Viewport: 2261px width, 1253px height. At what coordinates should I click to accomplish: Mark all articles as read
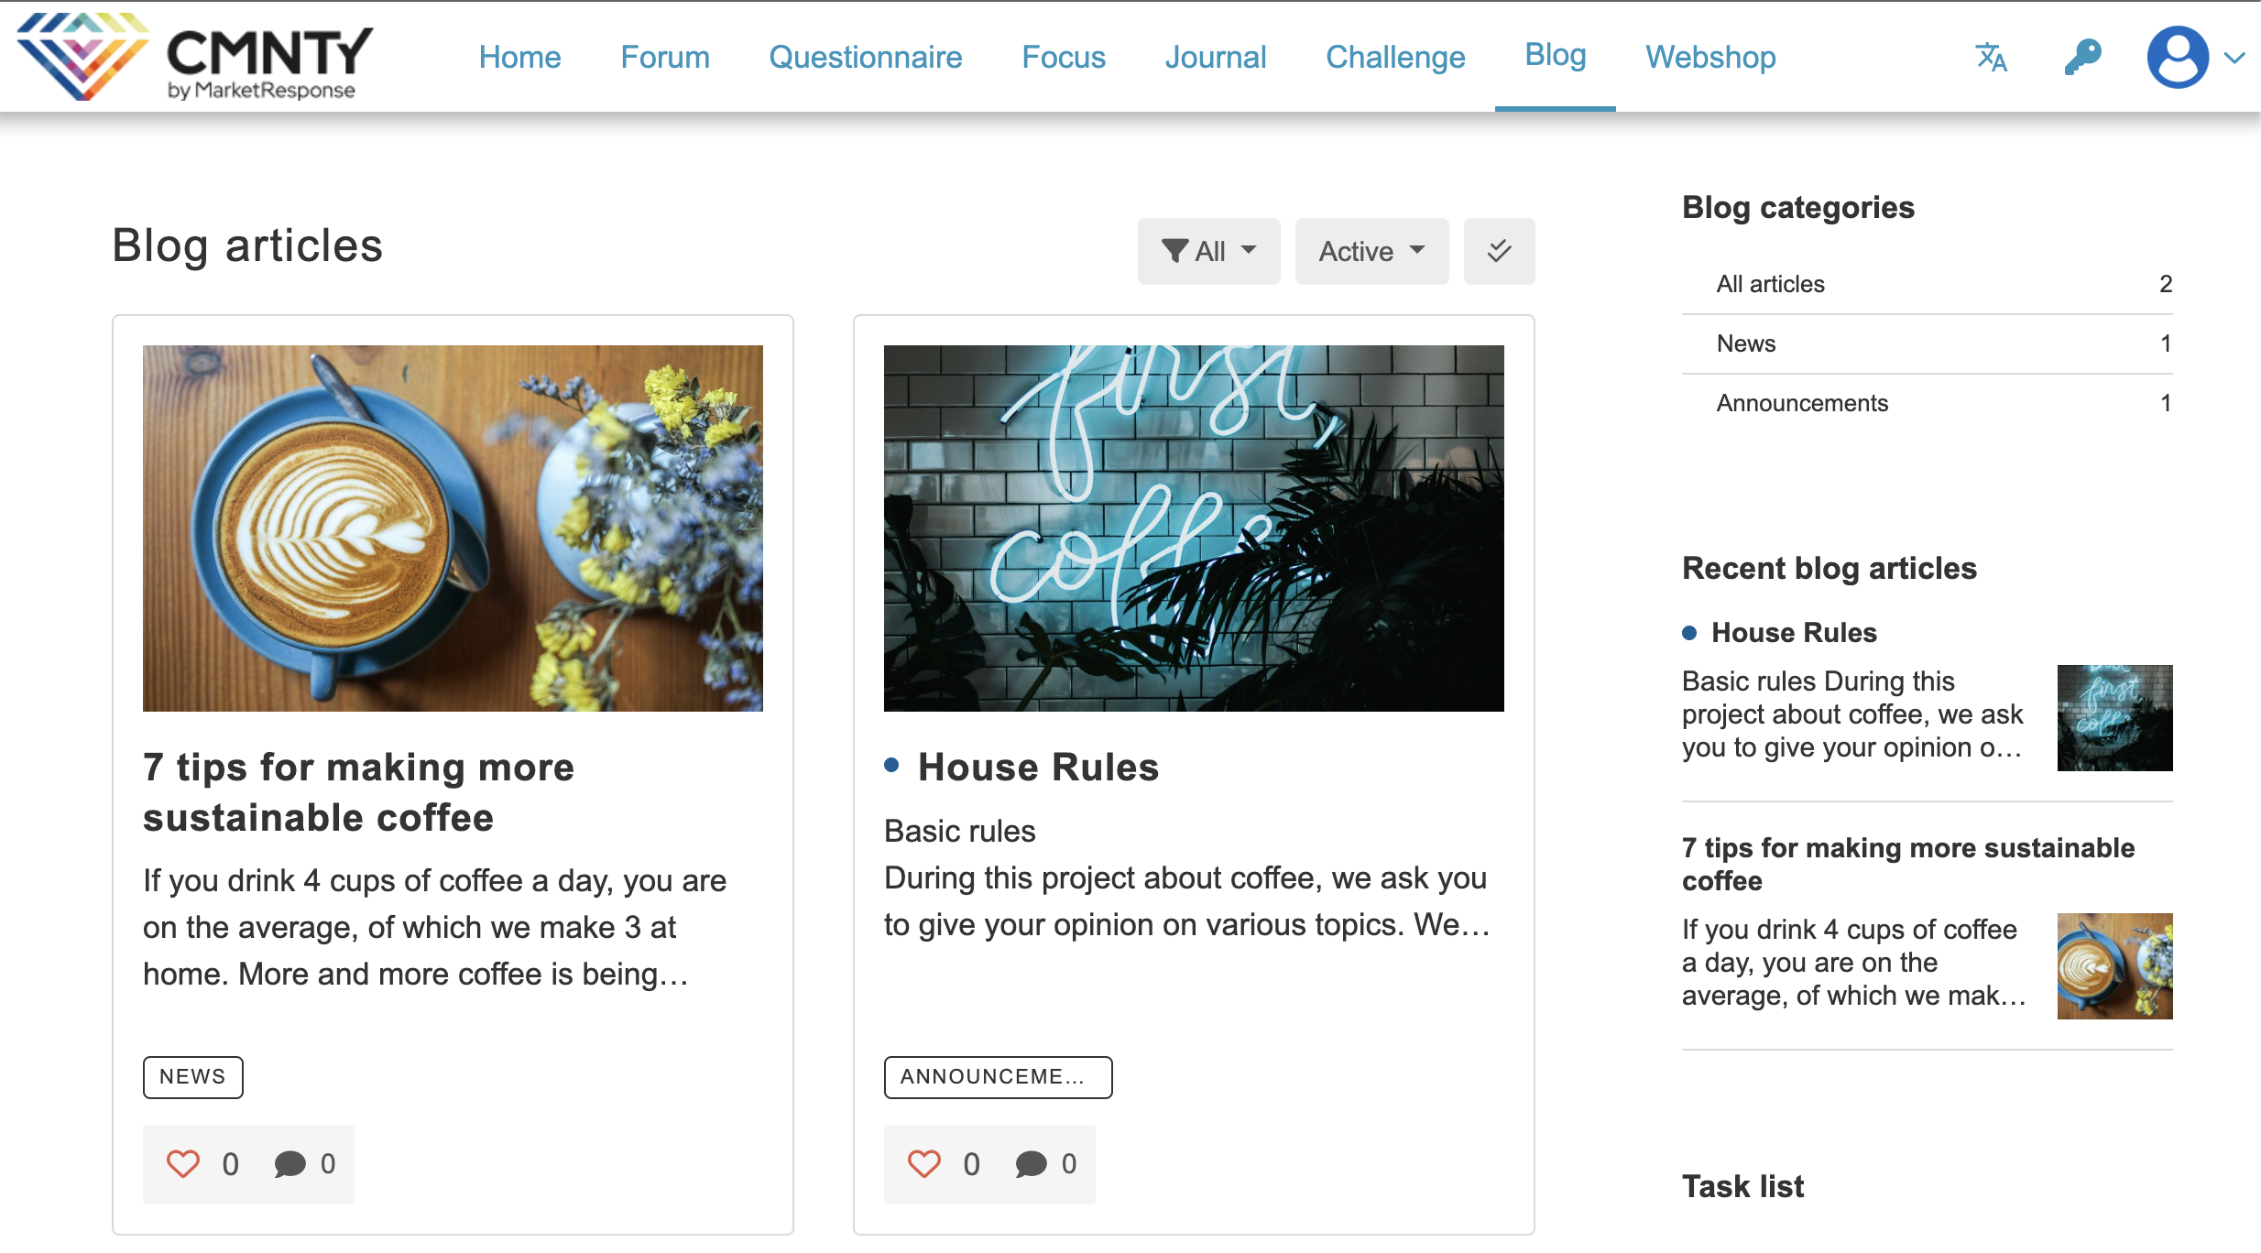[1499, 251]
